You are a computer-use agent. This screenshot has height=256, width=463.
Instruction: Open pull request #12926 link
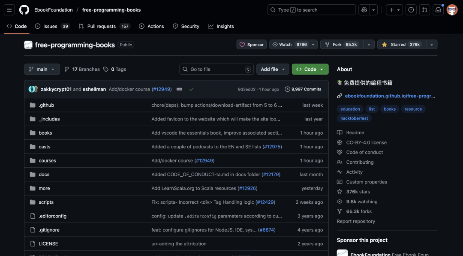[247, 188]
